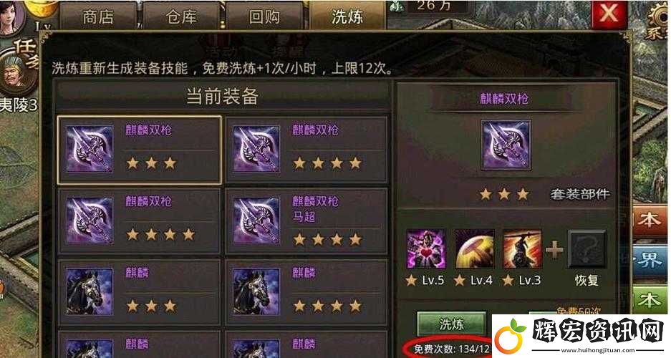This screenshot has width=671, height=358.
Task: Click the large 麒麟双枪 preview icon
Action: coord(506,145)
